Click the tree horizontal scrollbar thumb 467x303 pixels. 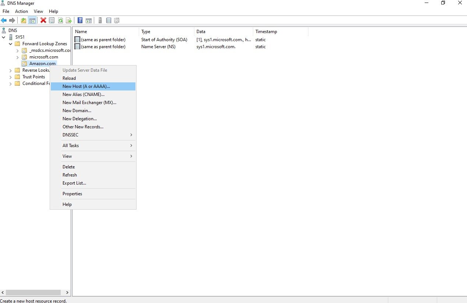tap(33, 293)
